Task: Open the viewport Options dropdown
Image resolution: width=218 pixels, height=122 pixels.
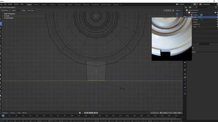Action: [x=178, y=11]
